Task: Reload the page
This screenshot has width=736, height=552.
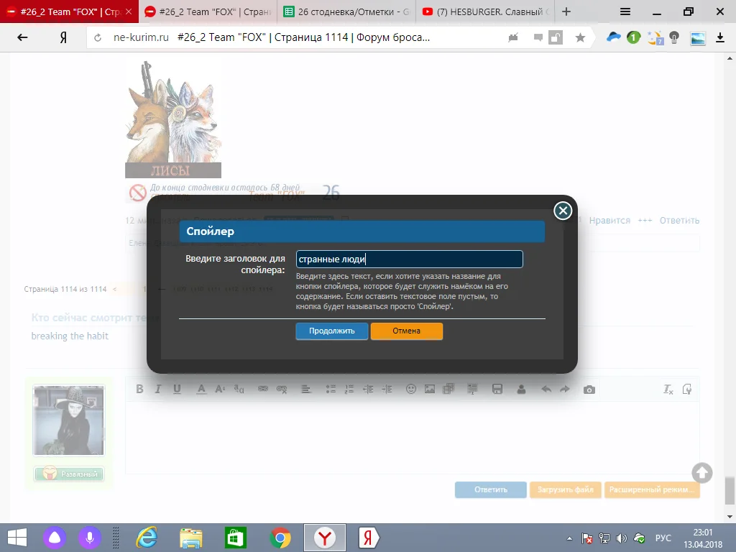Action: click(x=98, y=37)
